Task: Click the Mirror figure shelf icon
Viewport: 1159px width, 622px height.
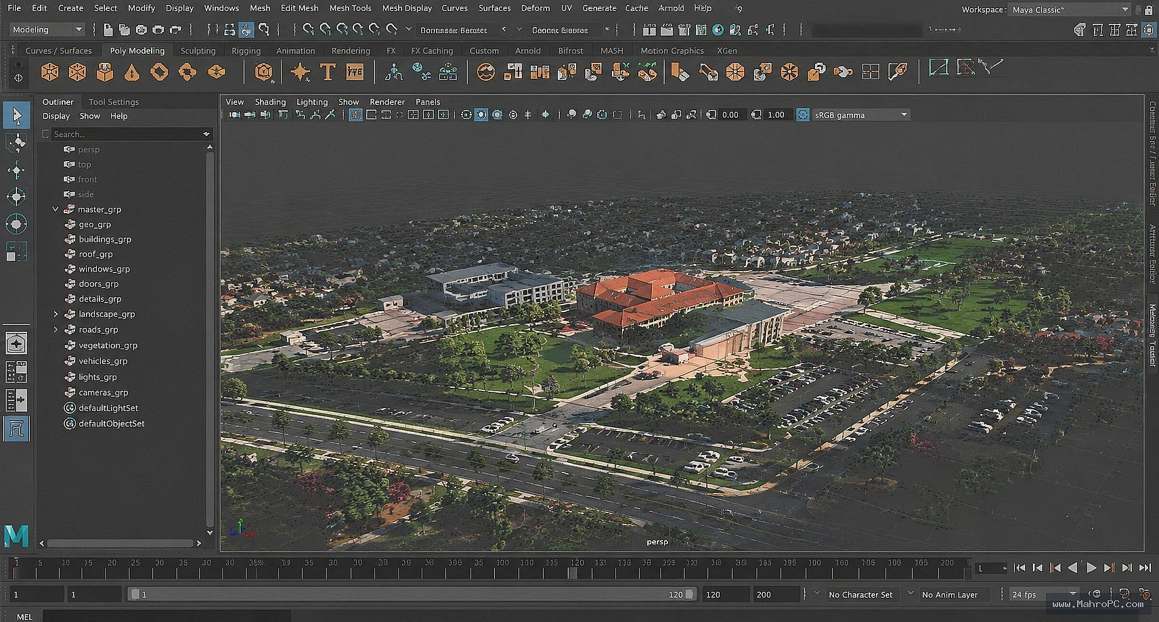Action: point(393,72)
